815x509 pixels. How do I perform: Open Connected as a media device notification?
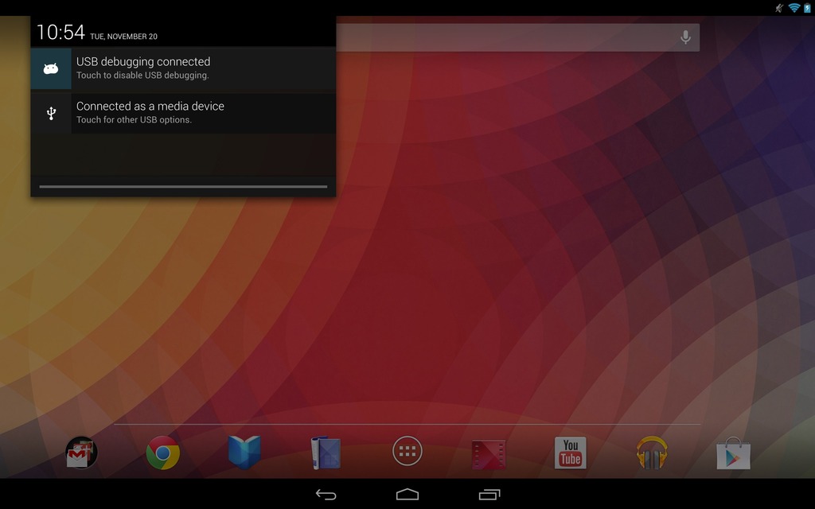click(183, 113)
